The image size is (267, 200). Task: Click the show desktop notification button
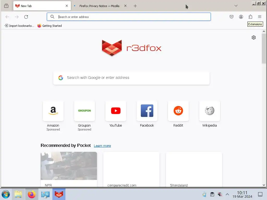click(260, 194)
